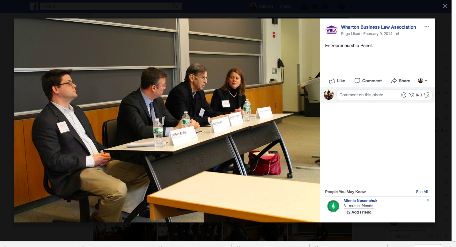Add a sticker to the comment
This screenshot has height=247, width=456.
[427, 95]
